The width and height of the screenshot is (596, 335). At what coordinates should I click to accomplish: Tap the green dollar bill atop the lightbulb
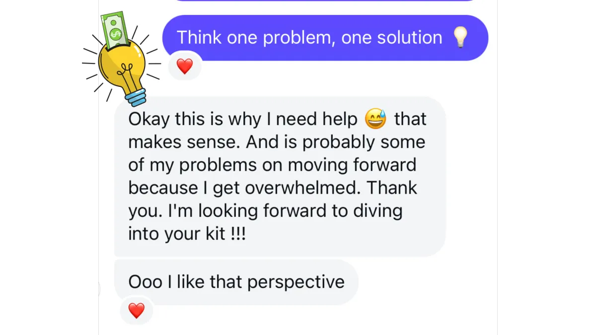[115, 30]
